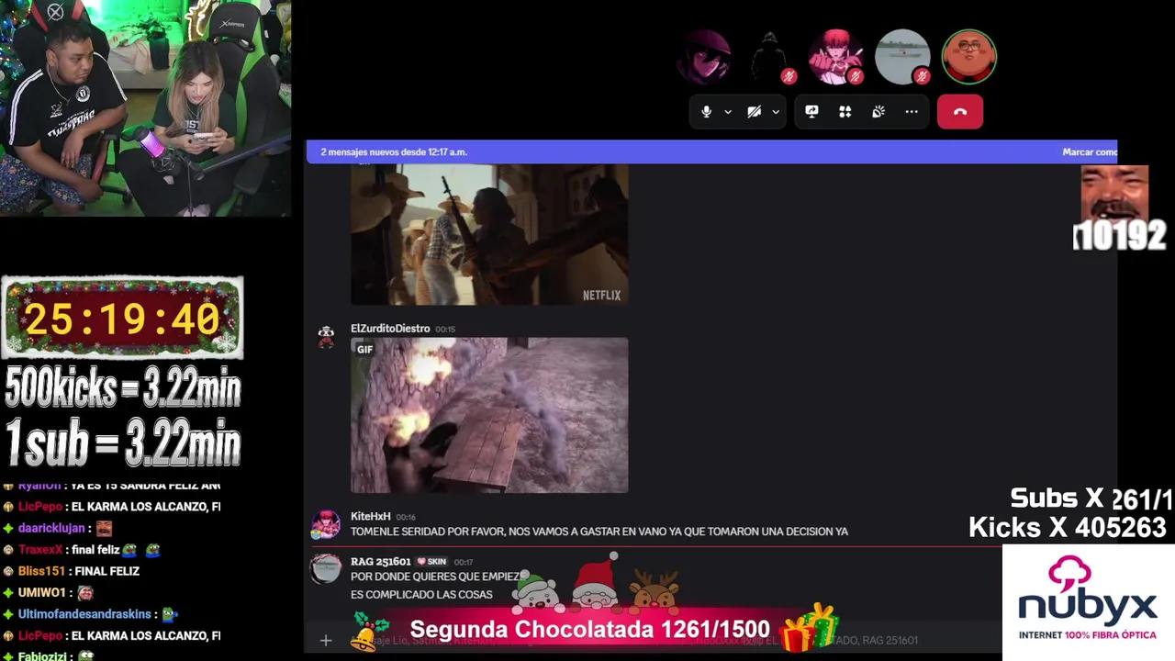Open the Netflix clip image attachment

(x=489, y=234)
